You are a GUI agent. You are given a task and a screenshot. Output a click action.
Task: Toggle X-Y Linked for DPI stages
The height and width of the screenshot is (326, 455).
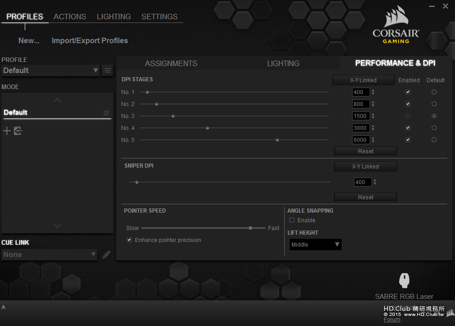coord(363,80)
